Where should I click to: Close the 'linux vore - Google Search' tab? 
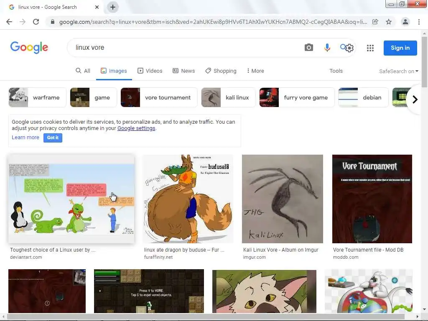click(x=97, y=7)
